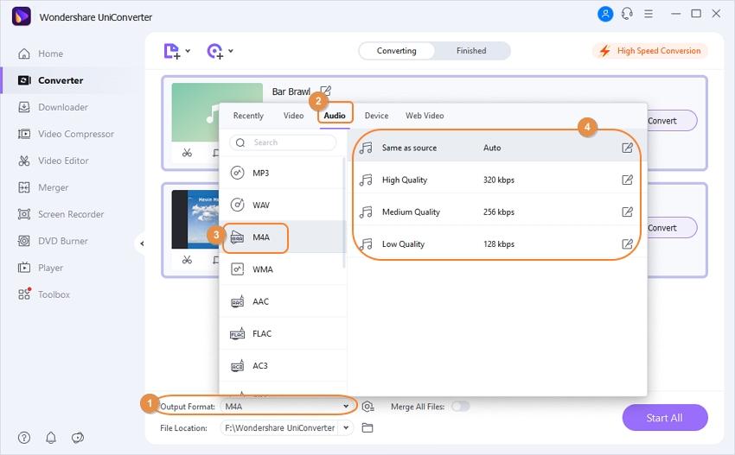Open Video Compressor tool
Image resolution: width=735 pixels, height=455 pixels.
click(x=66, y=134)
